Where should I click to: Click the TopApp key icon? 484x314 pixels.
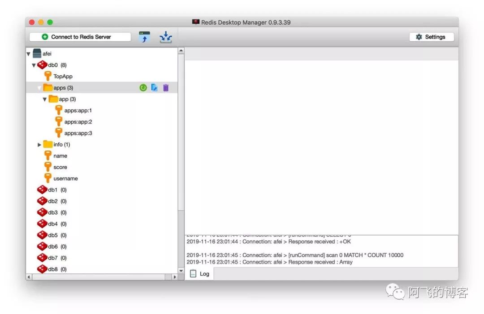coord(48,76)
